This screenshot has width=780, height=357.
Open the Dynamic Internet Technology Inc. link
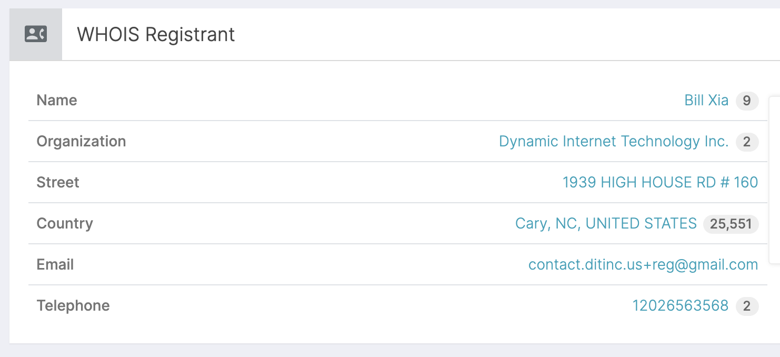tap(613, 141)
